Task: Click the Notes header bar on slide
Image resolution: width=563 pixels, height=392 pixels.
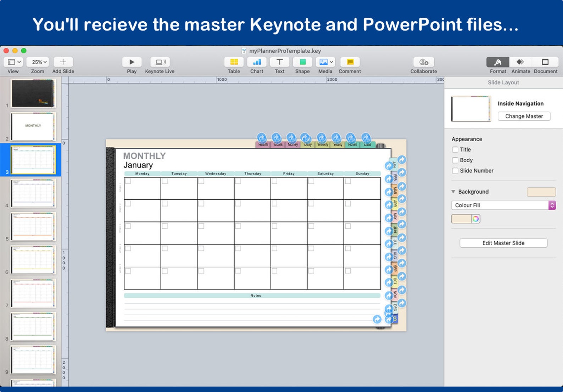Action: [252, 295]
